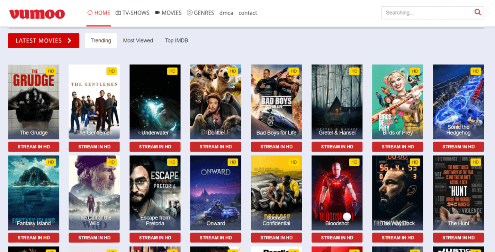Click the HD badge on Gretel & Hansel
The width and height of the screenshot is (495, 252).
(354, 71)
